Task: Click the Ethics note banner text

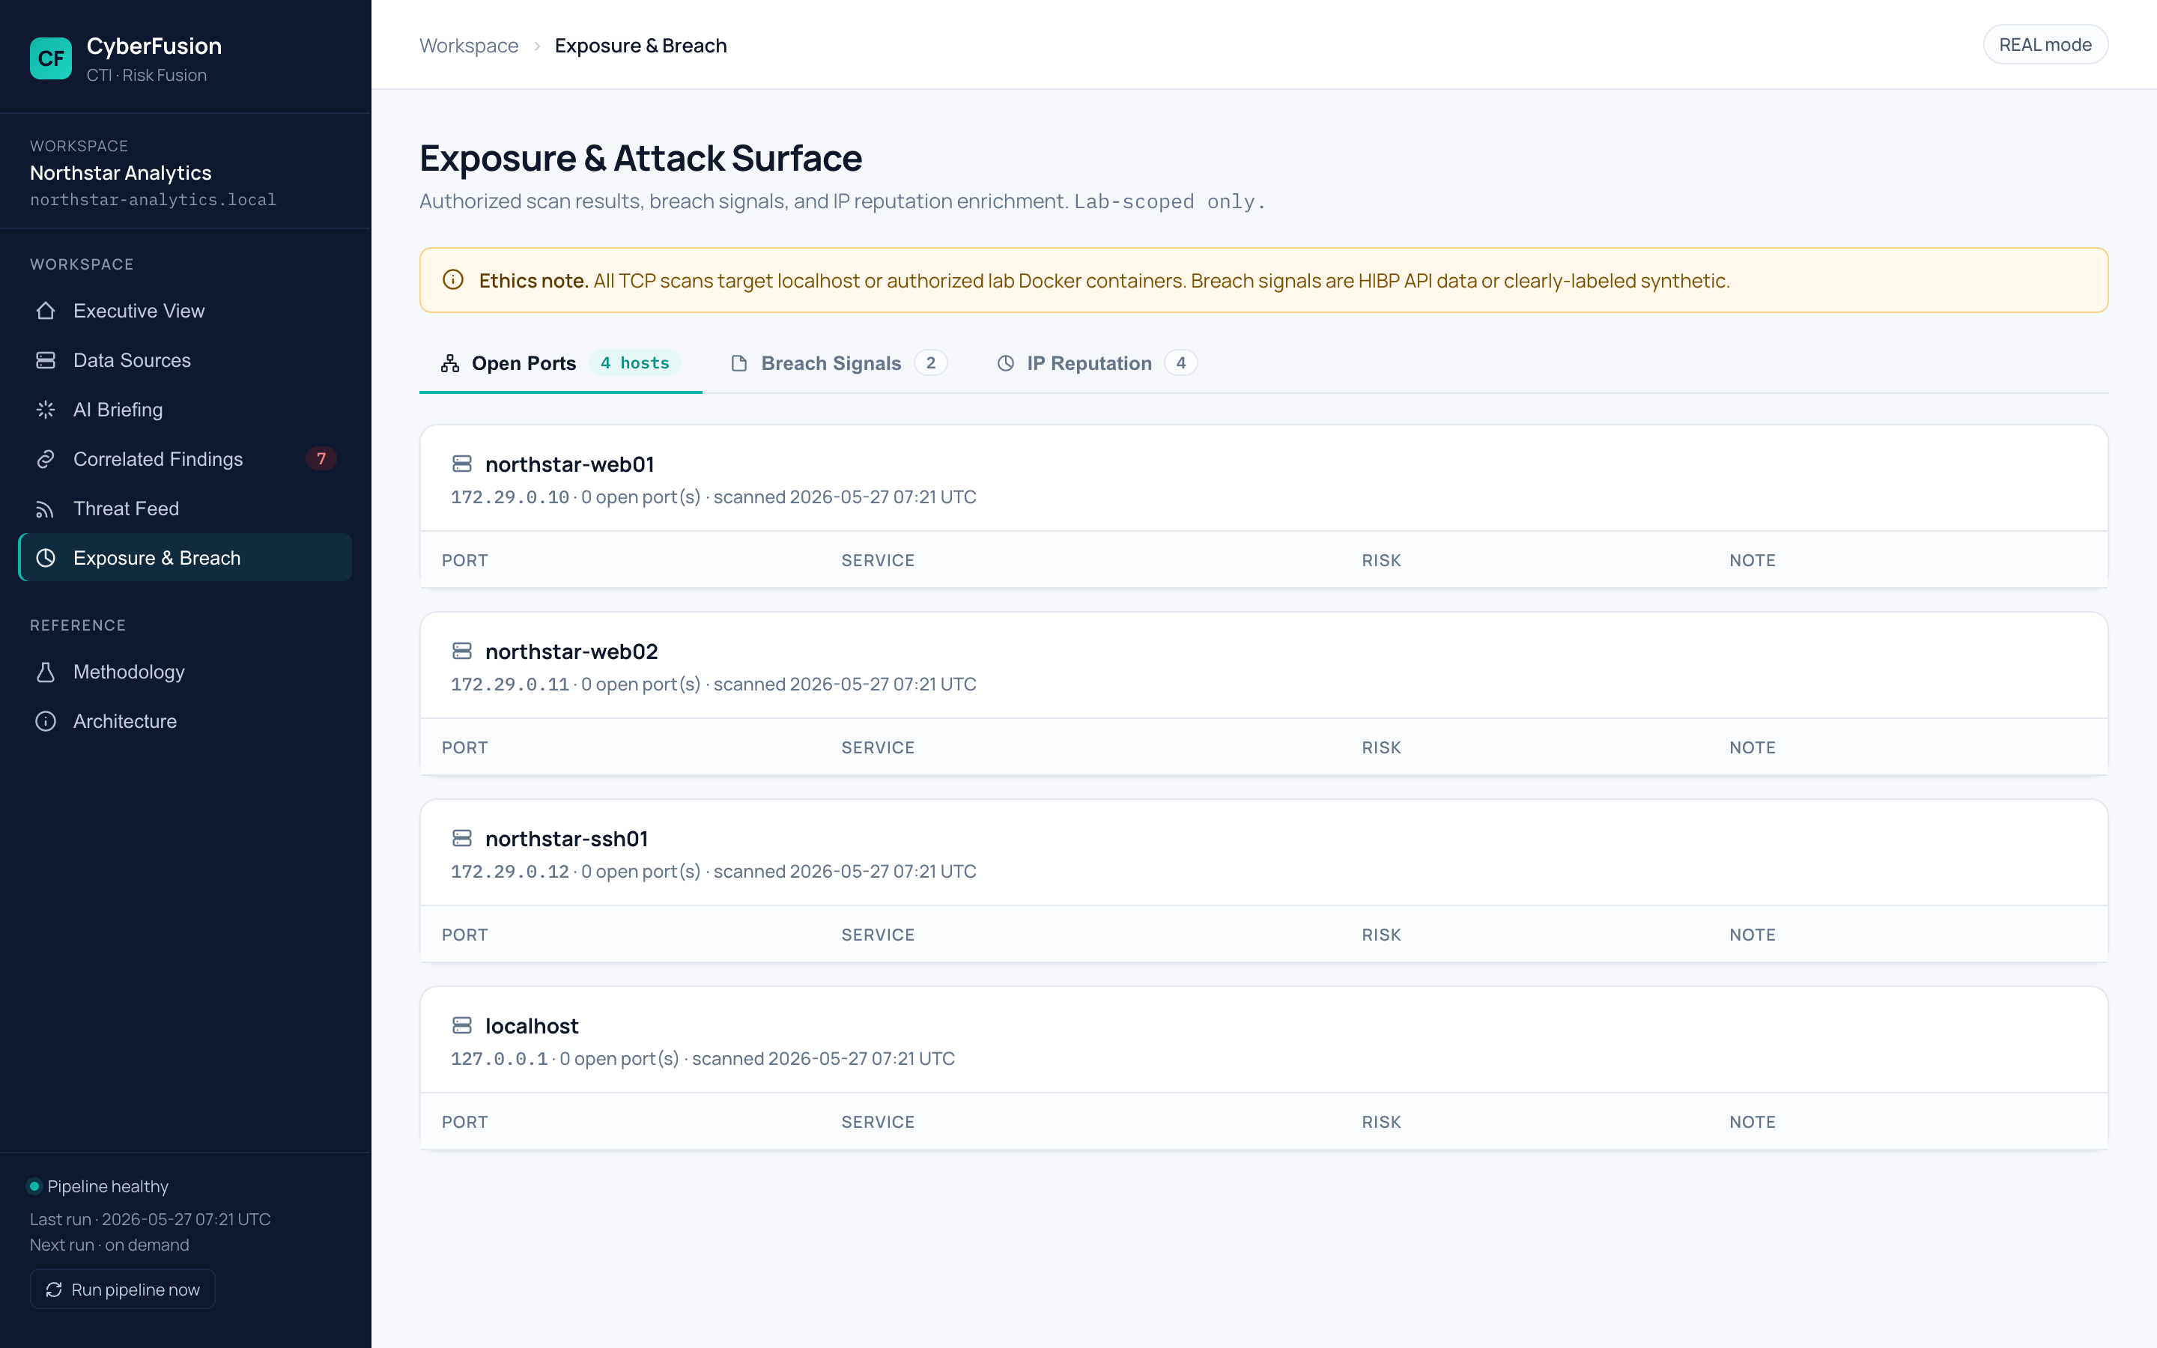Action: coord(1105,280)
